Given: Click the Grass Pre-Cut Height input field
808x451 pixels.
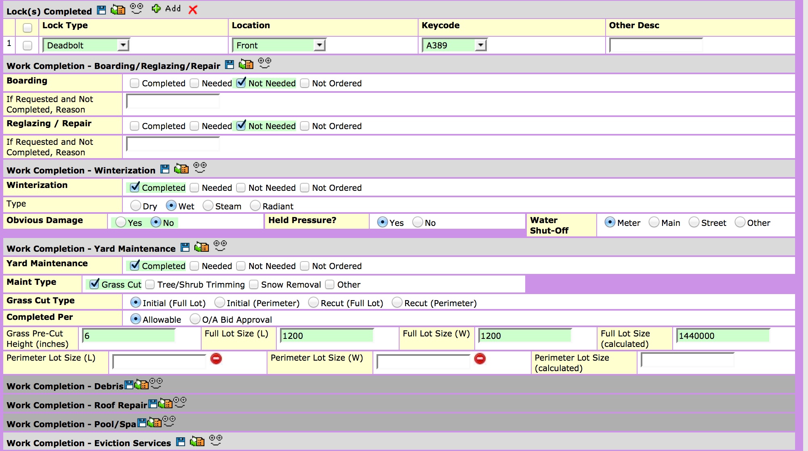Looking at the screenshot, I should [128, 336].
